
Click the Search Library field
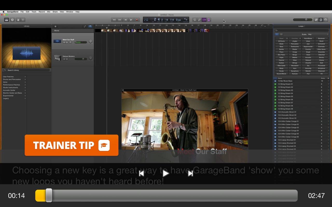[x=26, y=70]
